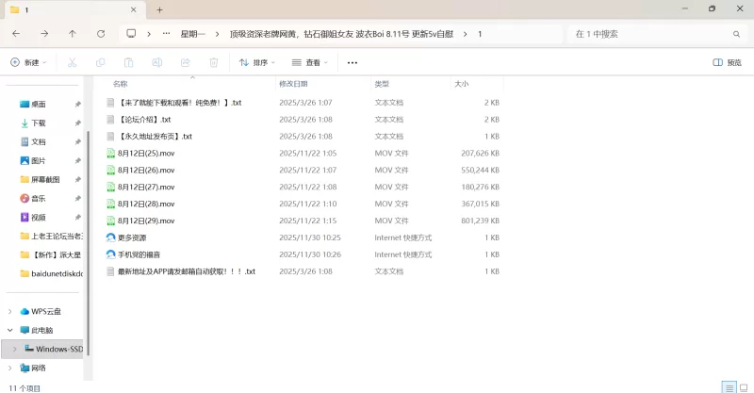Click the 在 1 中搜索 search box
This screenshot has width=754, height=393.
coord(650,34)
